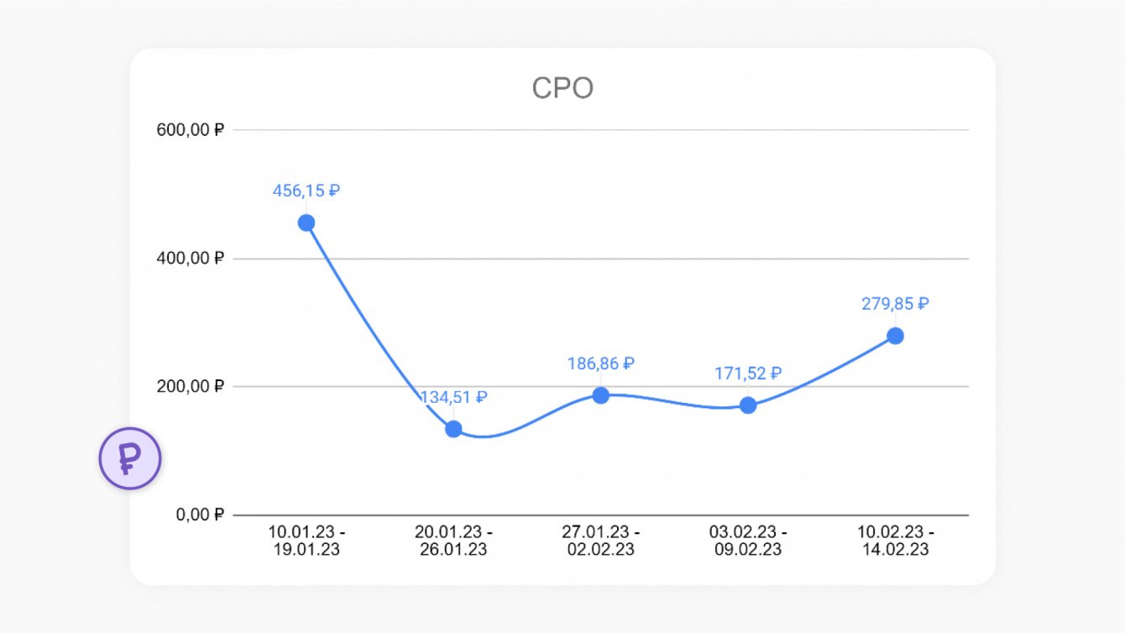Click the 10.01.23 - 19.01.23 axis label
The image size is (1125, 633).
pyautogui.click(x=306, y=541)
